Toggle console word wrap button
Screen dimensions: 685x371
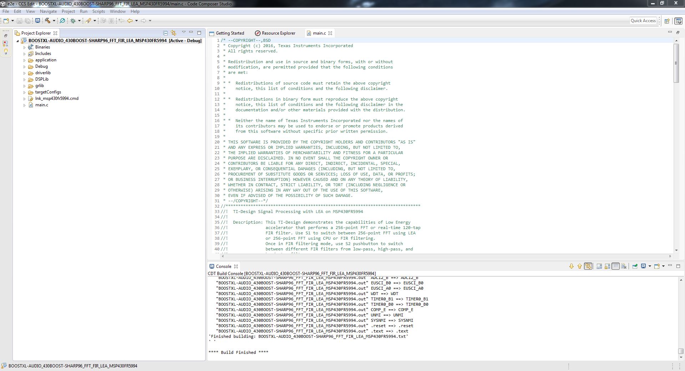[x=615, y=266]
